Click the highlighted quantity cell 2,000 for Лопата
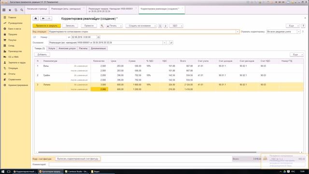Image resolution: width=309 pixels, height=174 pixels. pos(99,89)
